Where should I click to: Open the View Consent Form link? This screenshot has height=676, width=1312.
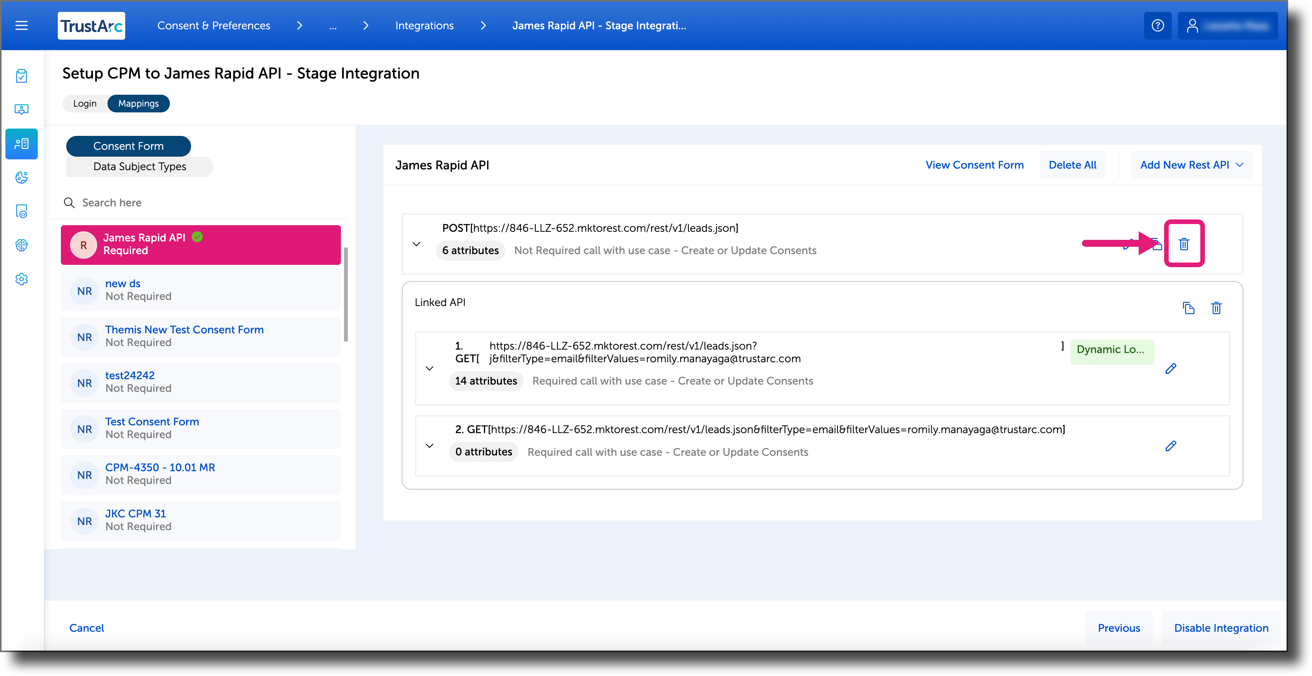click(x=974, y=164)
